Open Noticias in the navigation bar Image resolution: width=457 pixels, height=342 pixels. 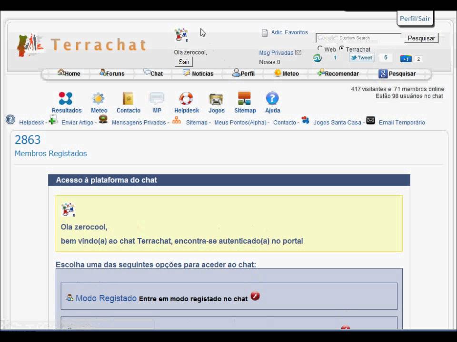click(x=198, y=73)
